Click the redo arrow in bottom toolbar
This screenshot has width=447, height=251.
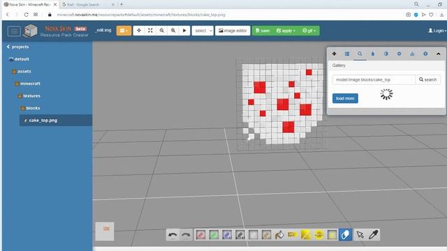point(186,235)
